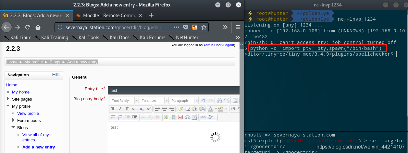Open a new Firefox tab
The height and width of the screenshot is (153, 408).
[151, 15]
